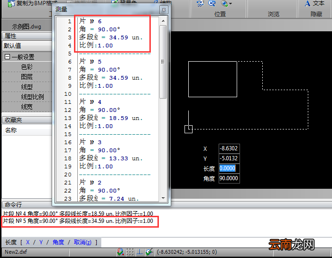The width and height of the screenshot is (332, 258).
Task: Click the 7.24 un. value on line 23
Action: (124, 199)
